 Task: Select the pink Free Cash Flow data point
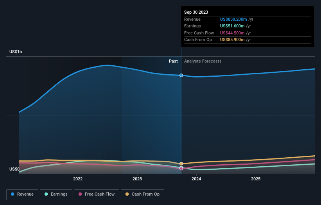181,169
